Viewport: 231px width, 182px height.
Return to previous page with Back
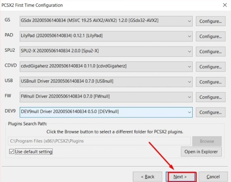click(147, 177)
